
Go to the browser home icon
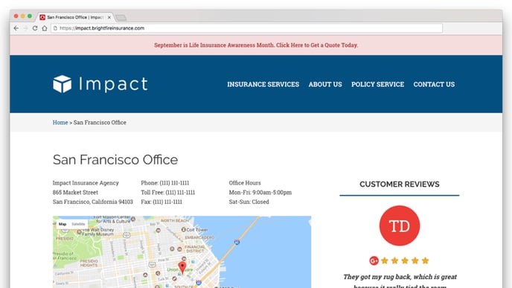pos(45,28)
